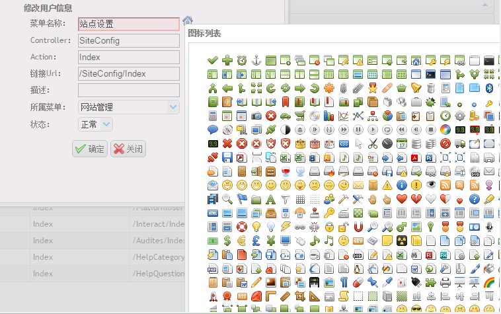
Task: Pick the anchor icon
Action: click(256, 60)
